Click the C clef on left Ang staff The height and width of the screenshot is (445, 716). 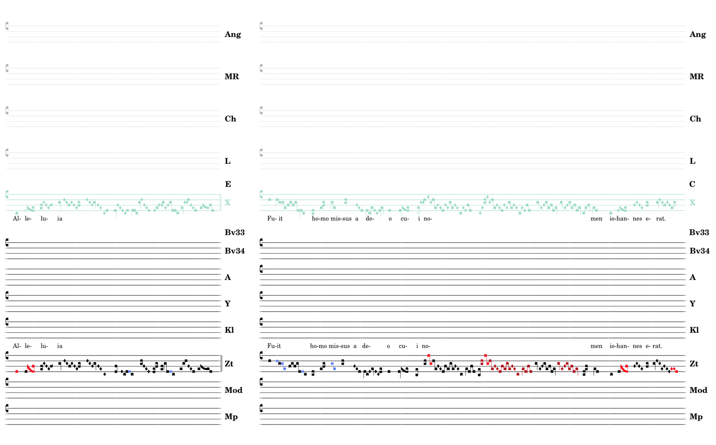tap(7, 26)
